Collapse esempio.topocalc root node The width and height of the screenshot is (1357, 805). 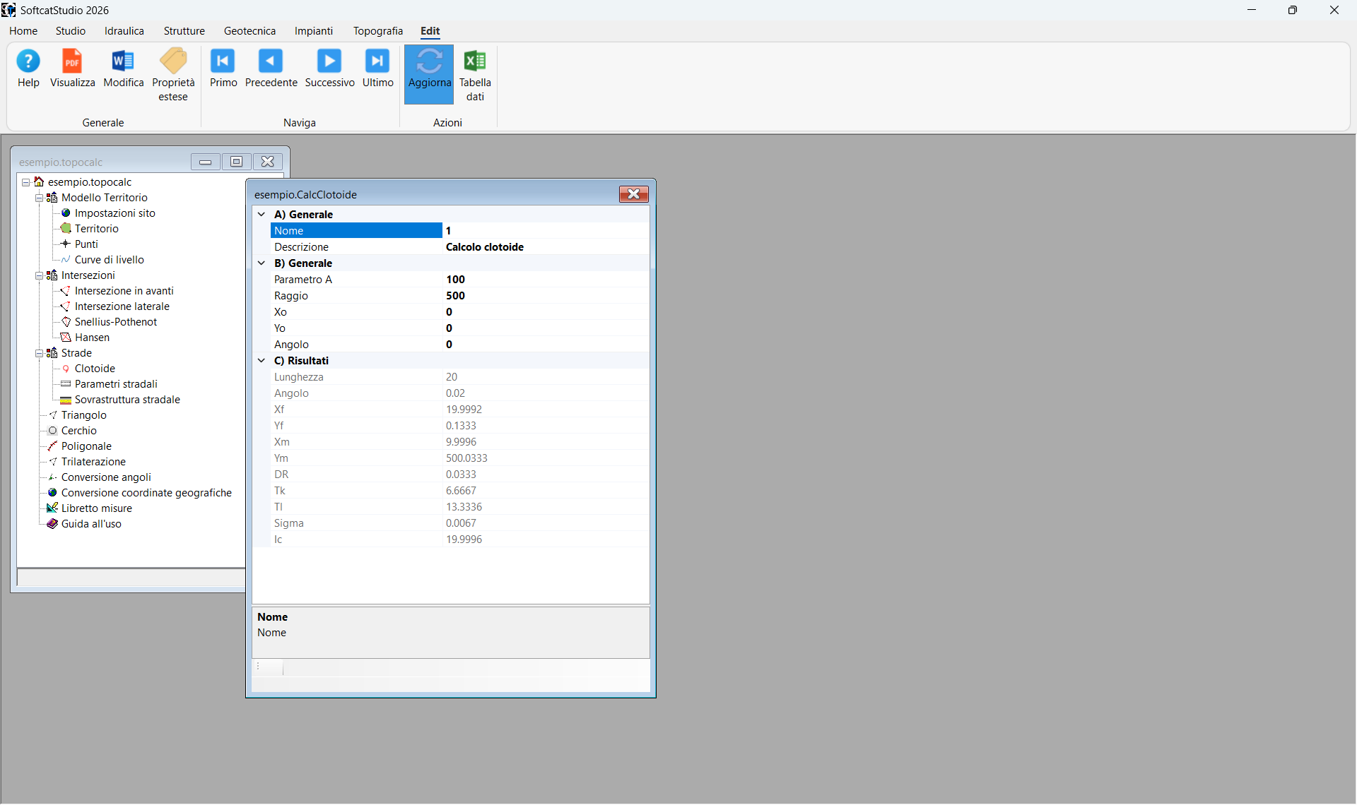coord(25,182)
